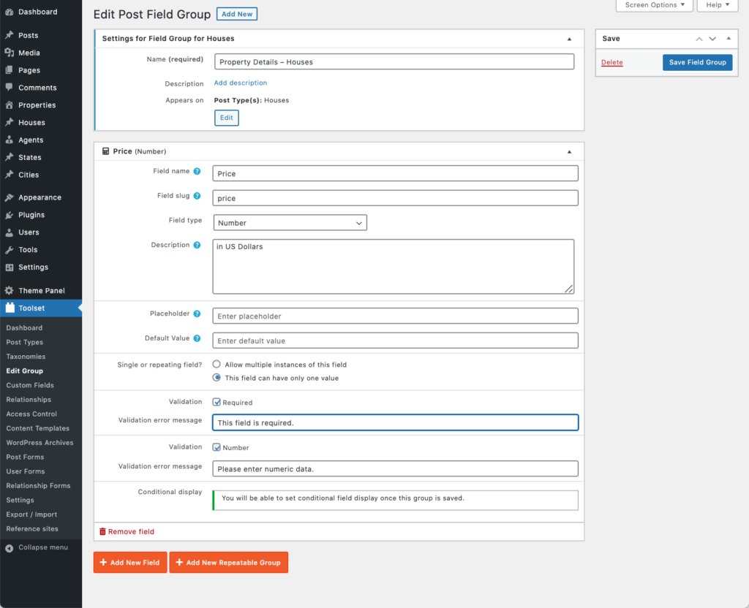Viewport: 749px width, 608px height.
Task: Click the Edit button under Post Types
Action: tap(227, 118)
